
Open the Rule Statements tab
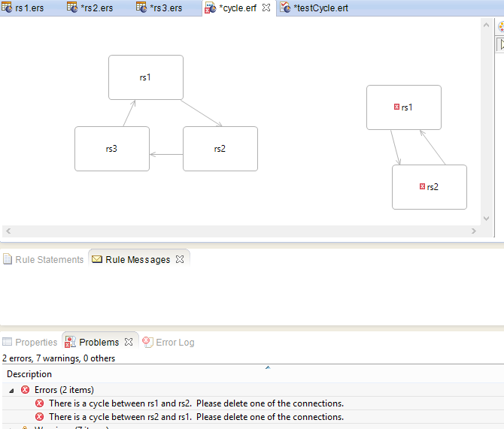[44, 259]
